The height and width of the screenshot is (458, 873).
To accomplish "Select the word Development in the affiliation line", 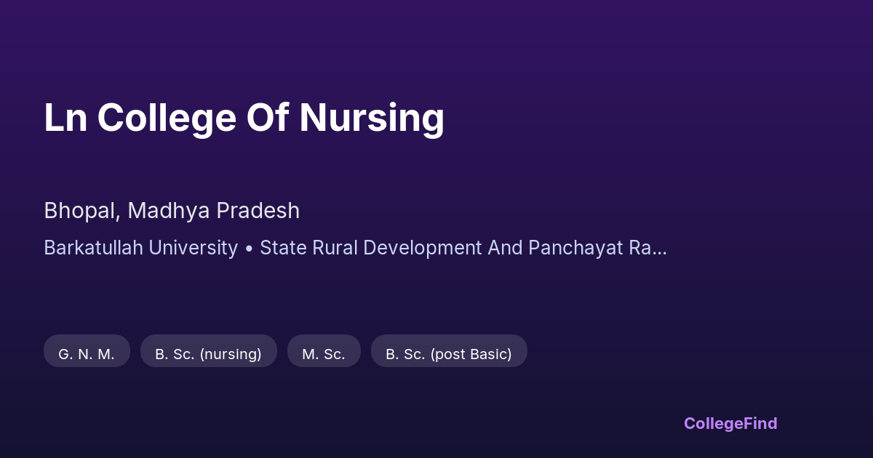I will pos(422,248).
